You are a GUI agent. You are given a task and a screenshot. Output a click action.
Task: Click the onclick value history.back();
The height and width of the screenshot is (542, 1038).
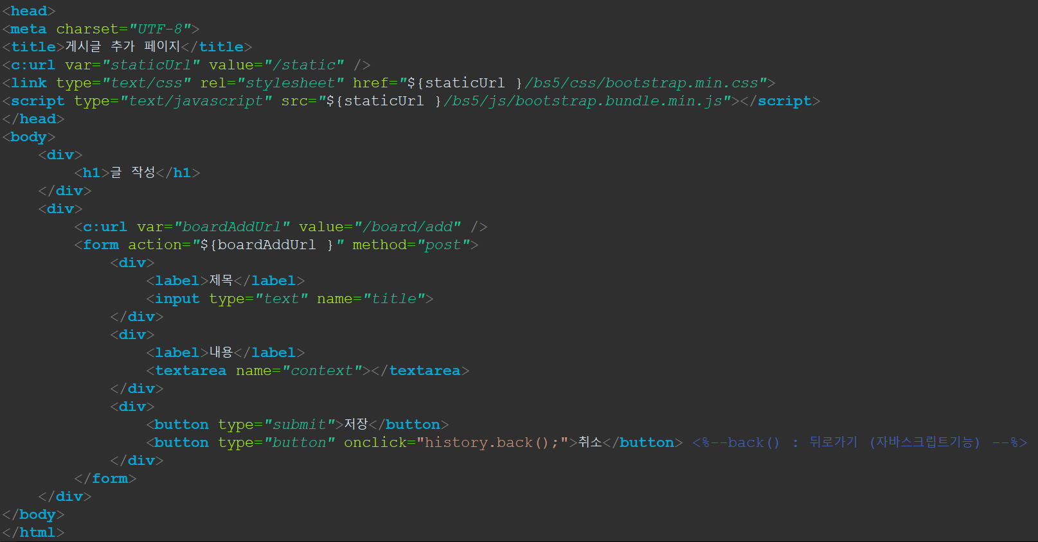click(492, 442)
